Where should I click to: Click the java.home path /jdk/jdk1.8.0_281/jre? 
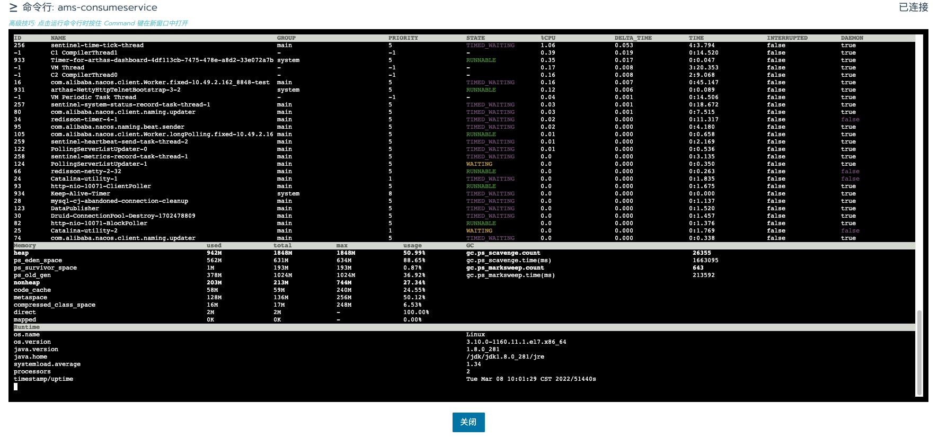pyautogui.click(x=505, y=357)
